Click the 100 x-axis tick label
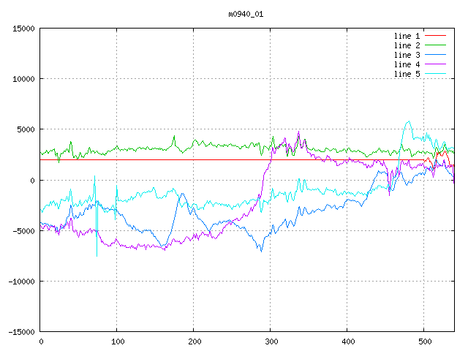 coord(117,341)
